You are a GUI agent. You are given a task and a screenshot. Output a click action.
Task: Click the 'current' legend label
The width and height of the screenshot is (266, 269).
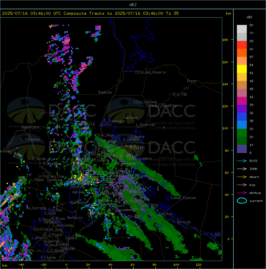point(256,201)
